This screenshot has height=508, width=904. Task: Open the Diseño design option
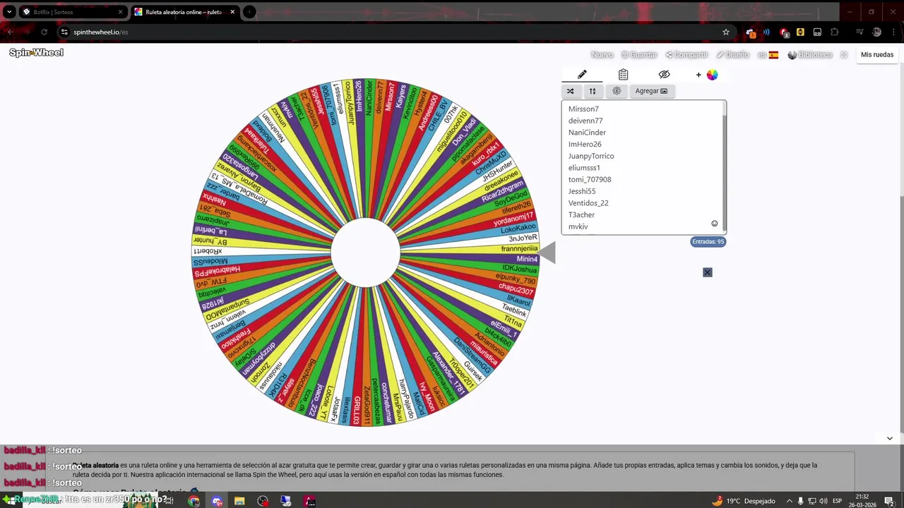point(732,55)
